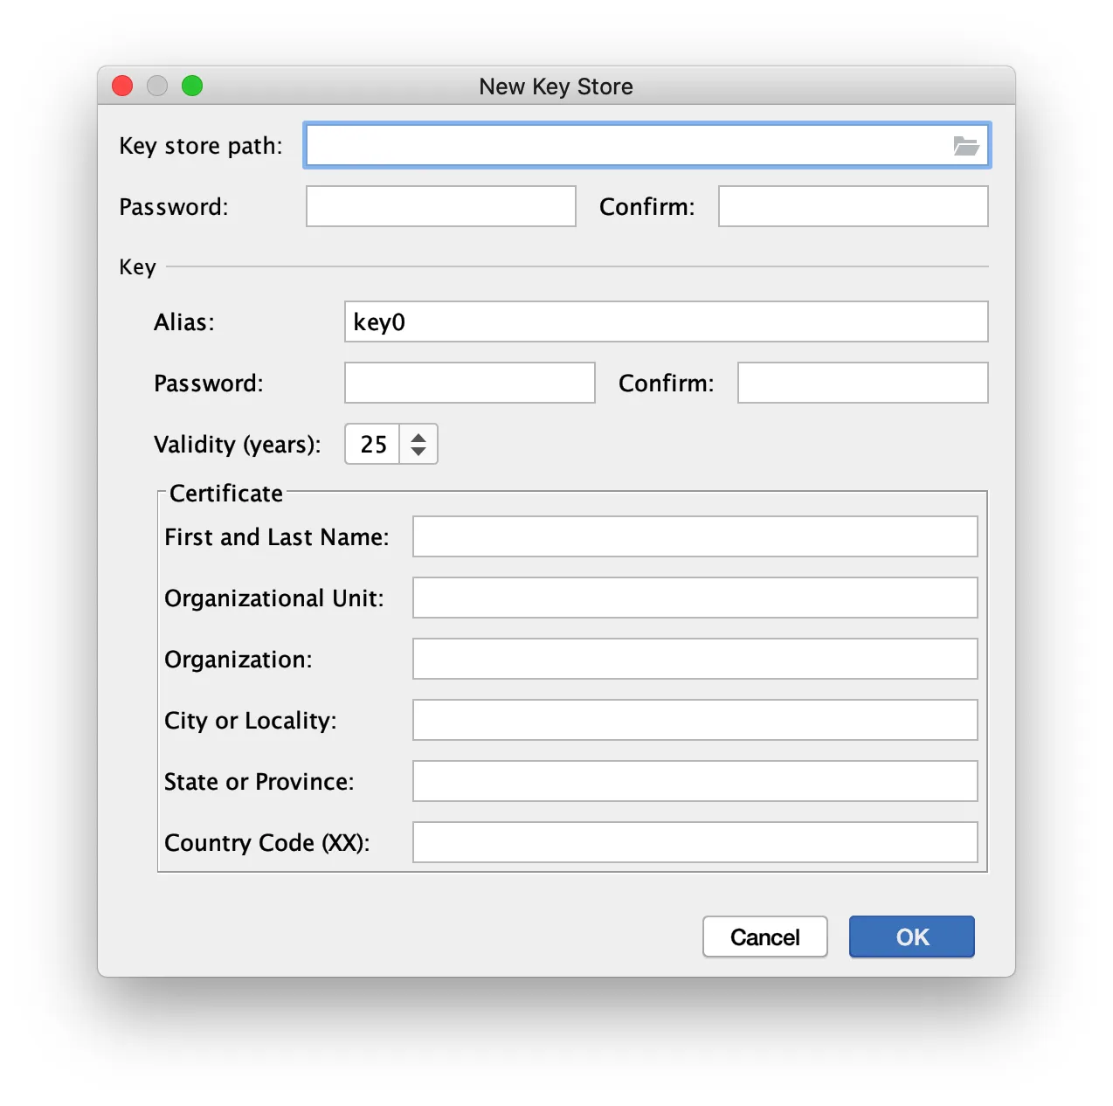Focus the Key Password field
1113x1106 pixels.
pyautogui.click(x=470, y=383)
